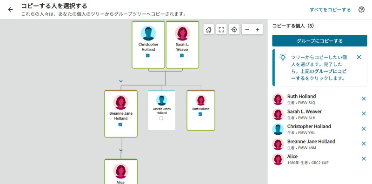Select Christopher Holland name in side list
This screenshot has width=372, height=184.
[309, 126]
